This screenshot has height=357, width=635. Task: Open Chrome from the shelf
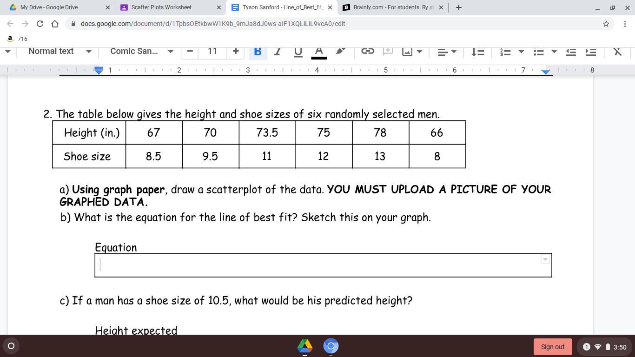point(331,346)
